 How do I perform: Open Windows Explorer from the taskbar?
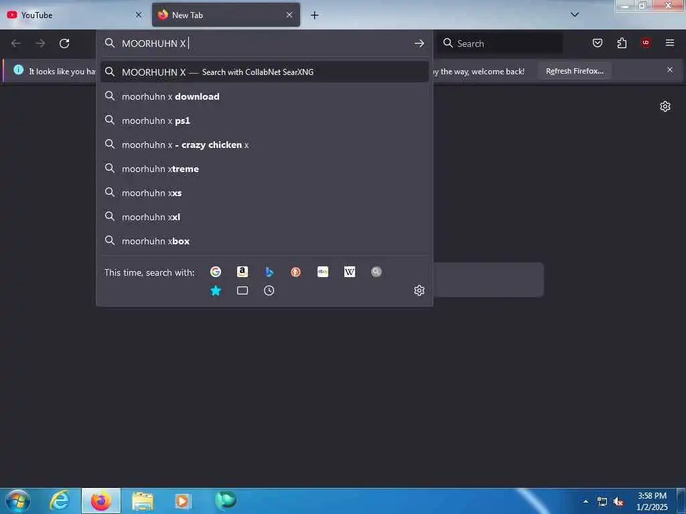(x=143, y=501)
